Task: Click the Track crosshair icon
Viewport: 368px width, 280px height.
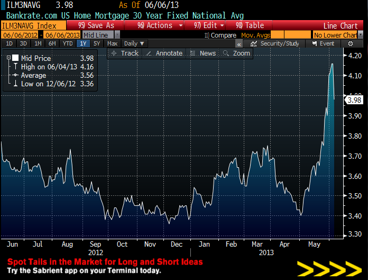Action: (x=114, y=53)
